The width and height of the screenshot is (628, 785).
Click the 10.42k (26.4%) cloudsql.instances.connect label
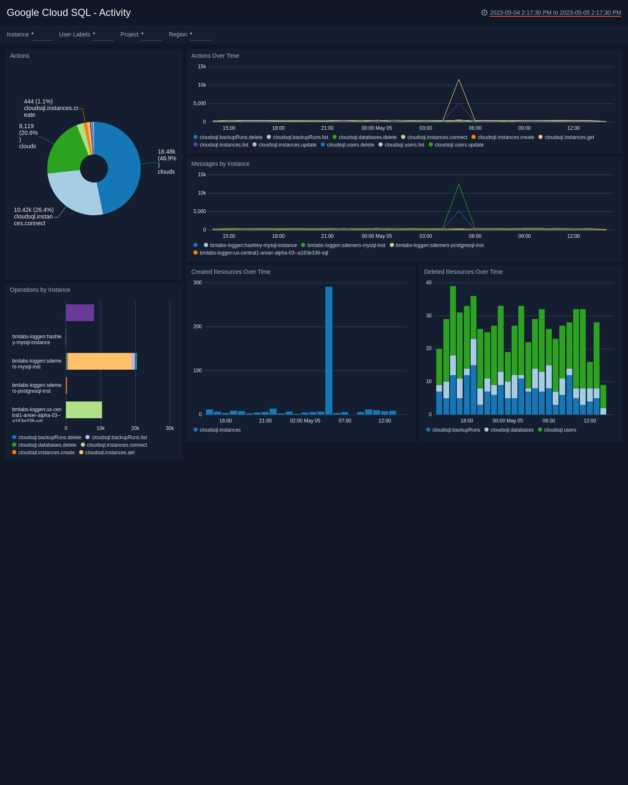34,216
